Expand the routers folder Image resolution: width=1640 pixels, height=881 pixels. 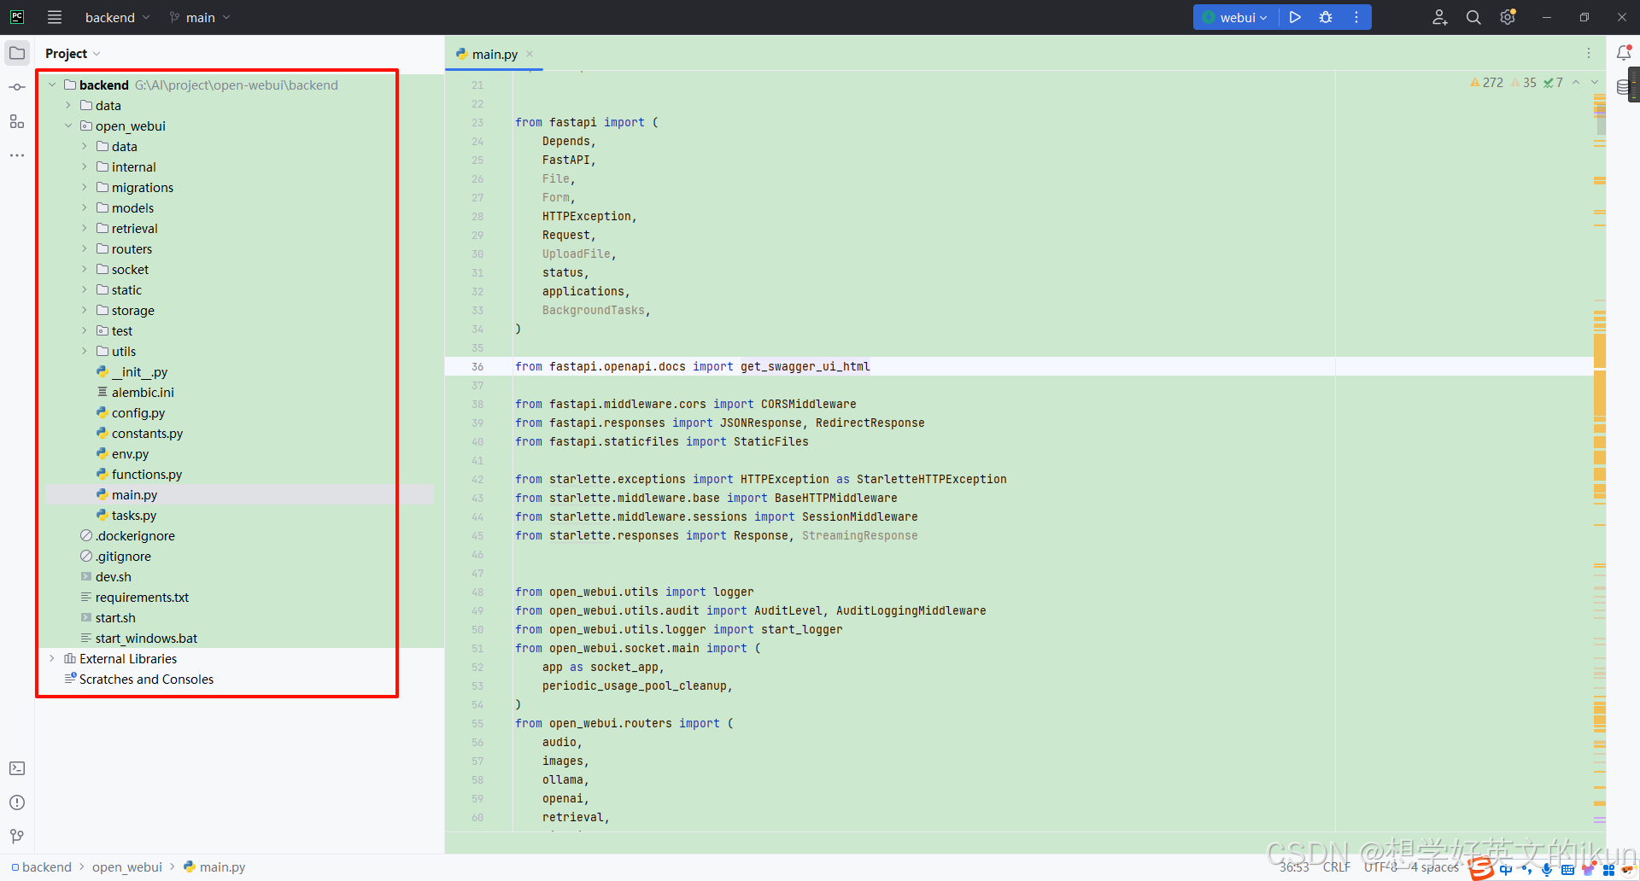click(85, 248)
